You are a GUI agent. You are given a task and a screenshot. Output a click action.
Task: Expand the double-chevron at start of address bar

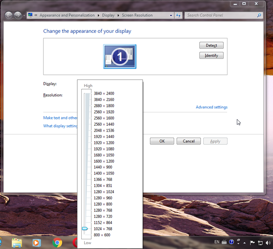click(36, 15)
